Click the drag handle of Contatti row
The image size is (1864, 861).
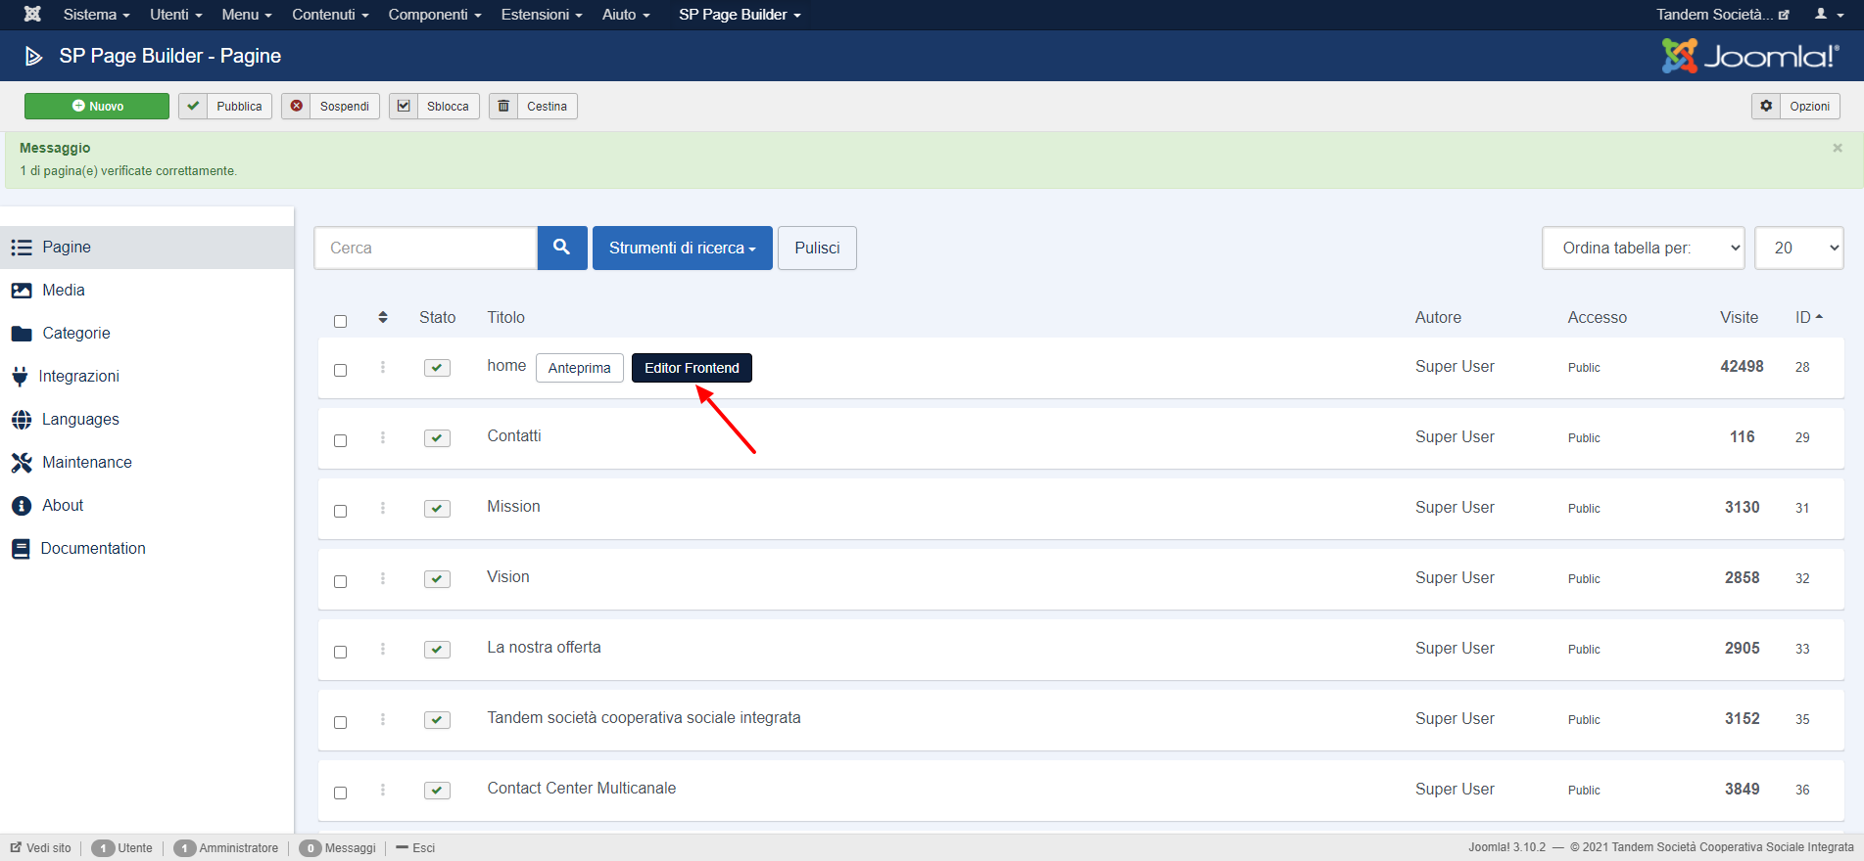(x=383, y=437)
